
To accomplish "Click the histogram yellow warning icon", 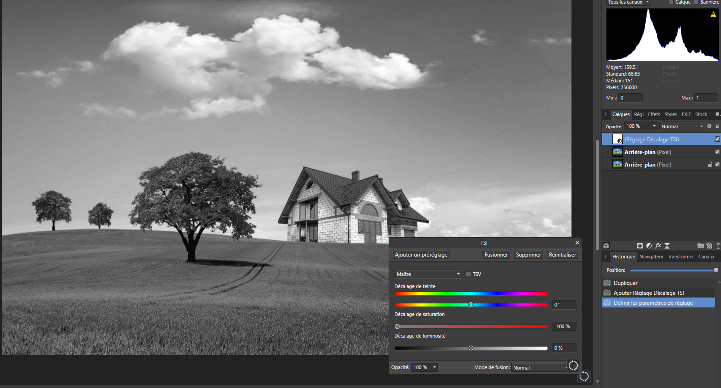I will pyautogui.click(x=713, y=14).
